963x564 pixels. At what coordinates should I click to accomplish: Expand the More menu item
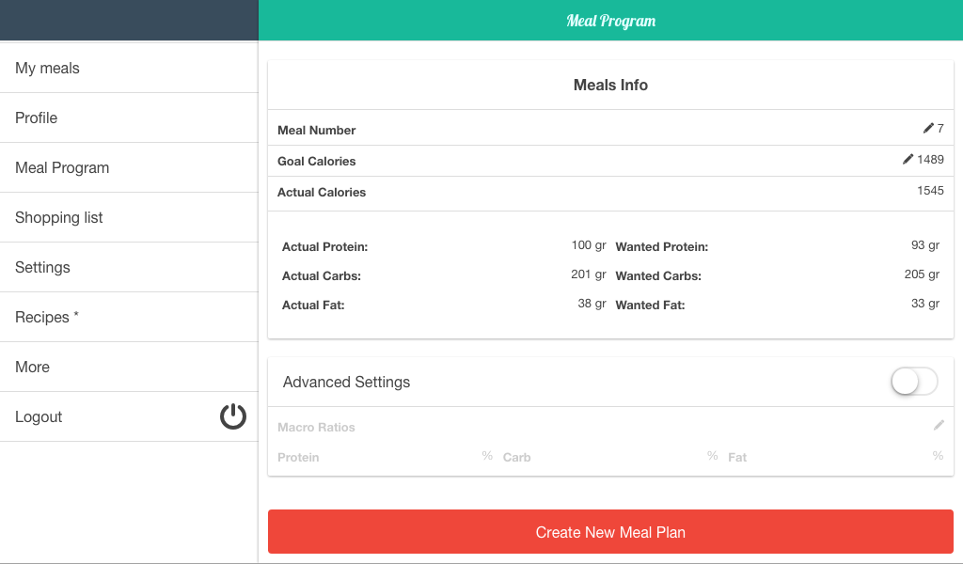click(x=129, y=367)
